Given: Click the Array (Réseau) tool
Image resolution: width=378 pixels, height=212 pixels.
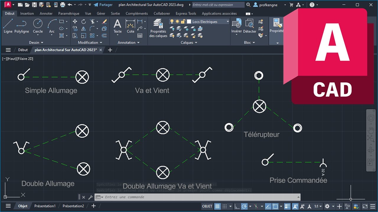Looking at the screenshot, I should [x=92, y=36].
